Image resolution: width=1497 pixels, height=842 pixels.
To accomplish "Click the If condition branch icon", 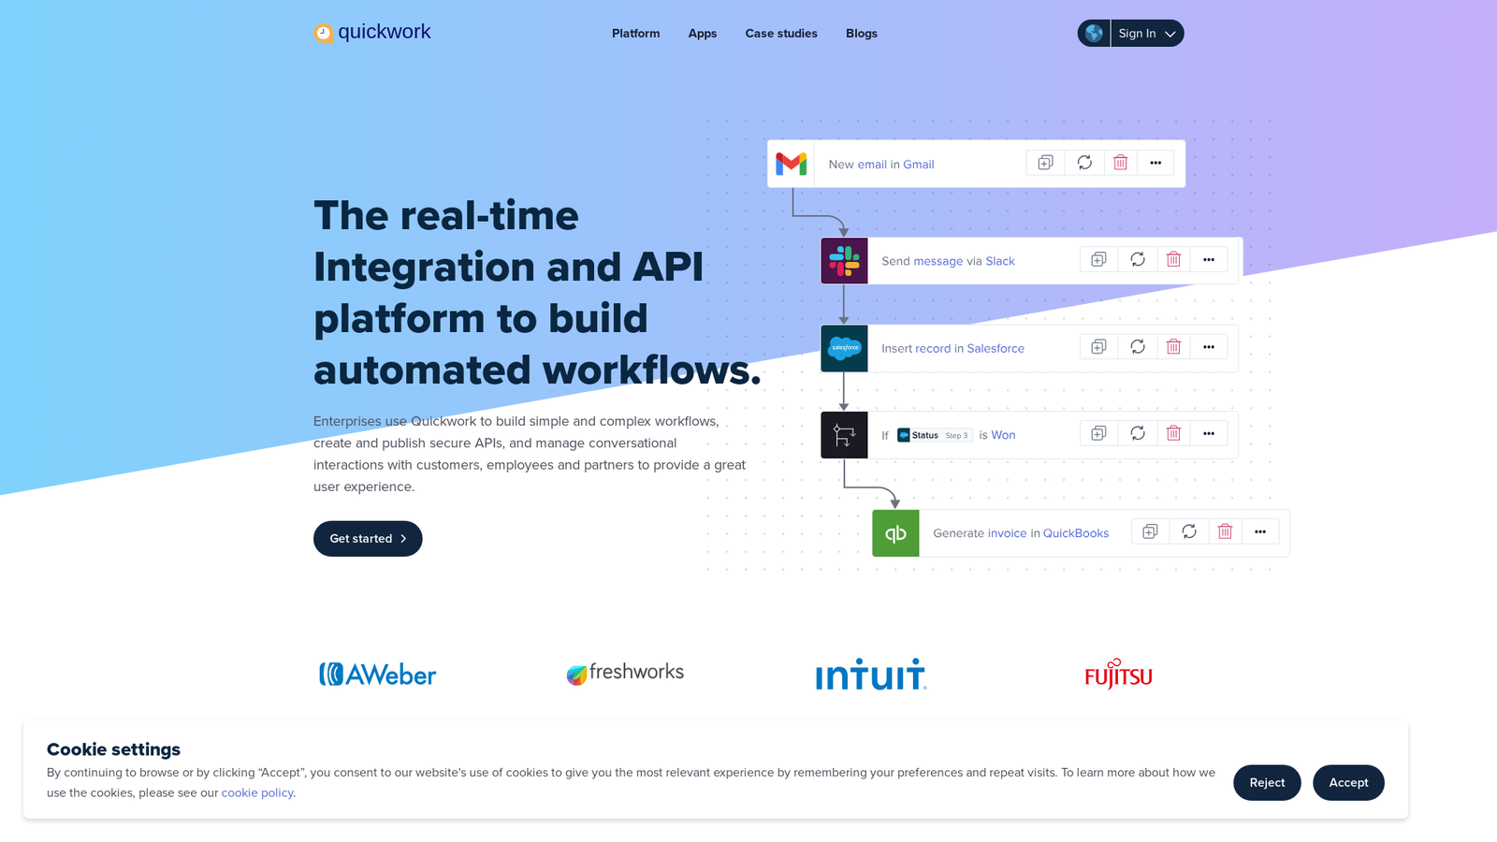I will [x=844, y=435].
